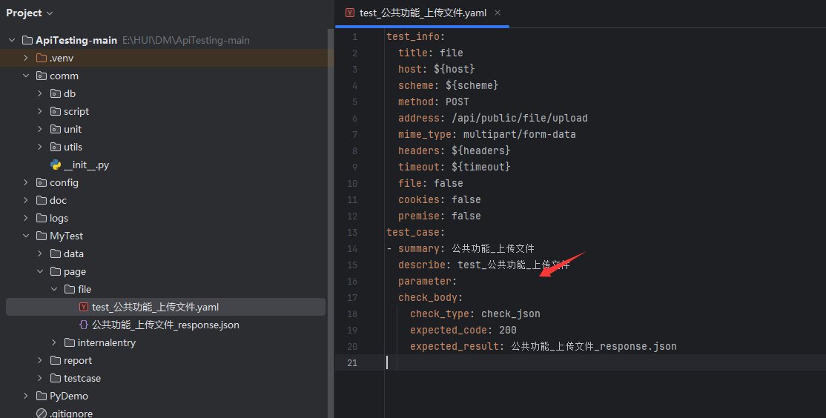Click the page folder icon
Image resolution: width=826 pixels, height=418 pixels.
coord(56,271)
